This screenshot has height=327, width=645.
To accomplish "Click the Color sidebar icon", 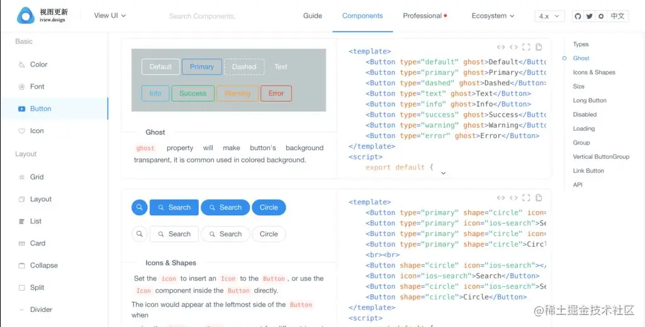I will [22, 65].
